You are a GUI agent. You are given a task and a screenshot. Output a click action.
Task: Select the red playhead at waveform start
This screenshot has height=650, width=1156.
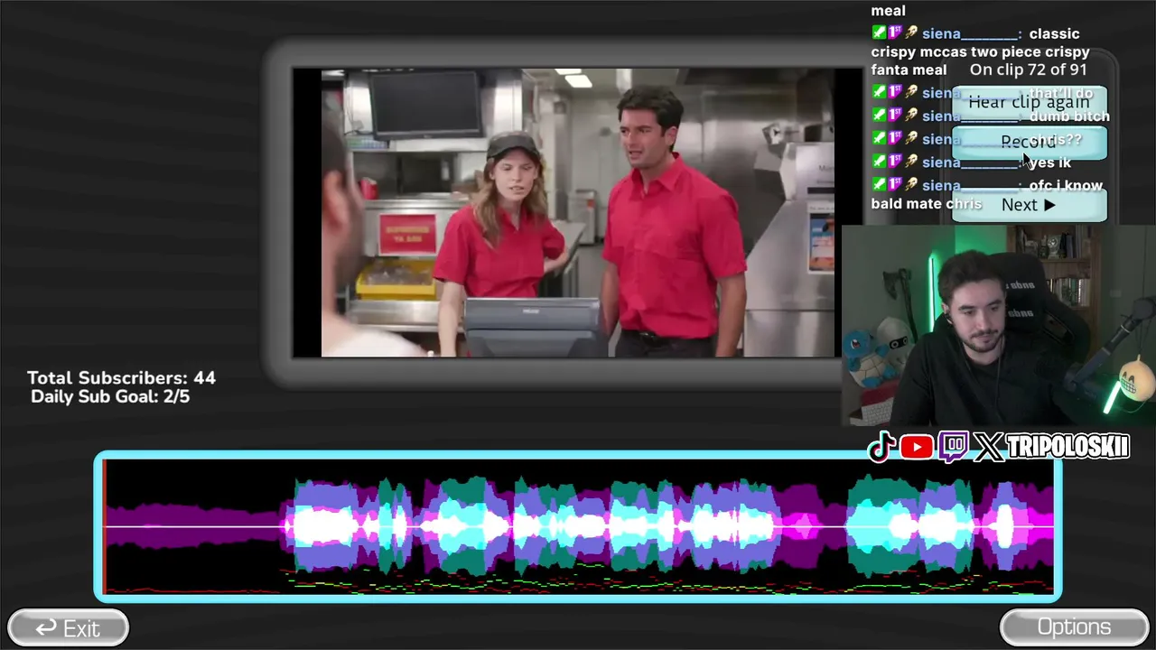pos(104,526)
